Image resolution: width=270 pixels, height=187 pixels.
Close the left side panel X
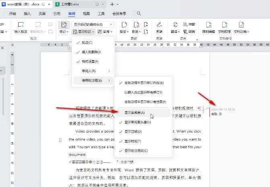(2, 48)
